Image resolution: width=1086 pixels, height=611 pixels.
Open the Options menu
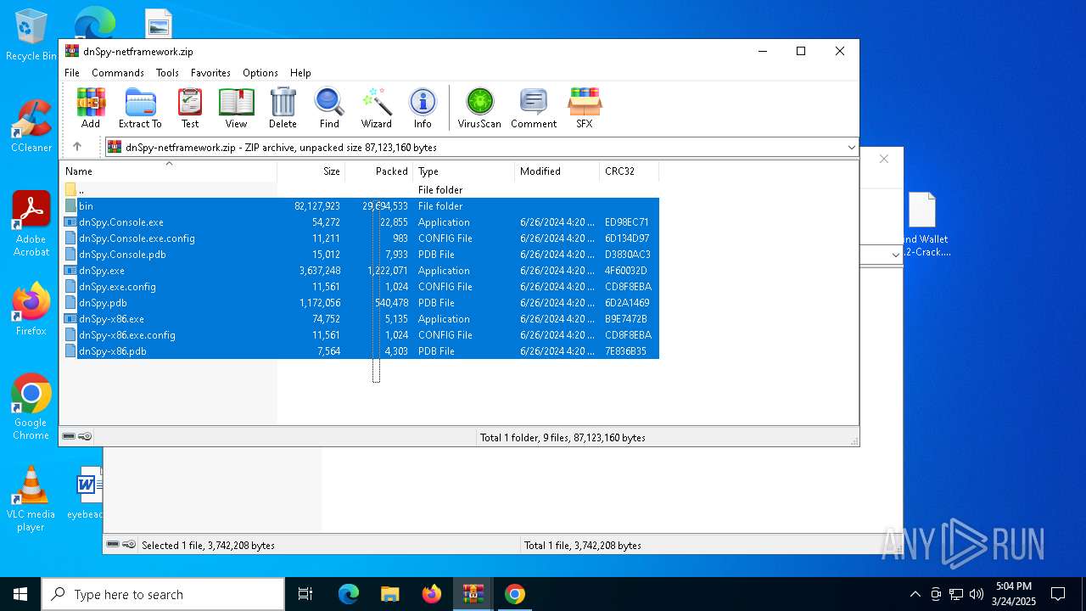(x=260, y=73)
